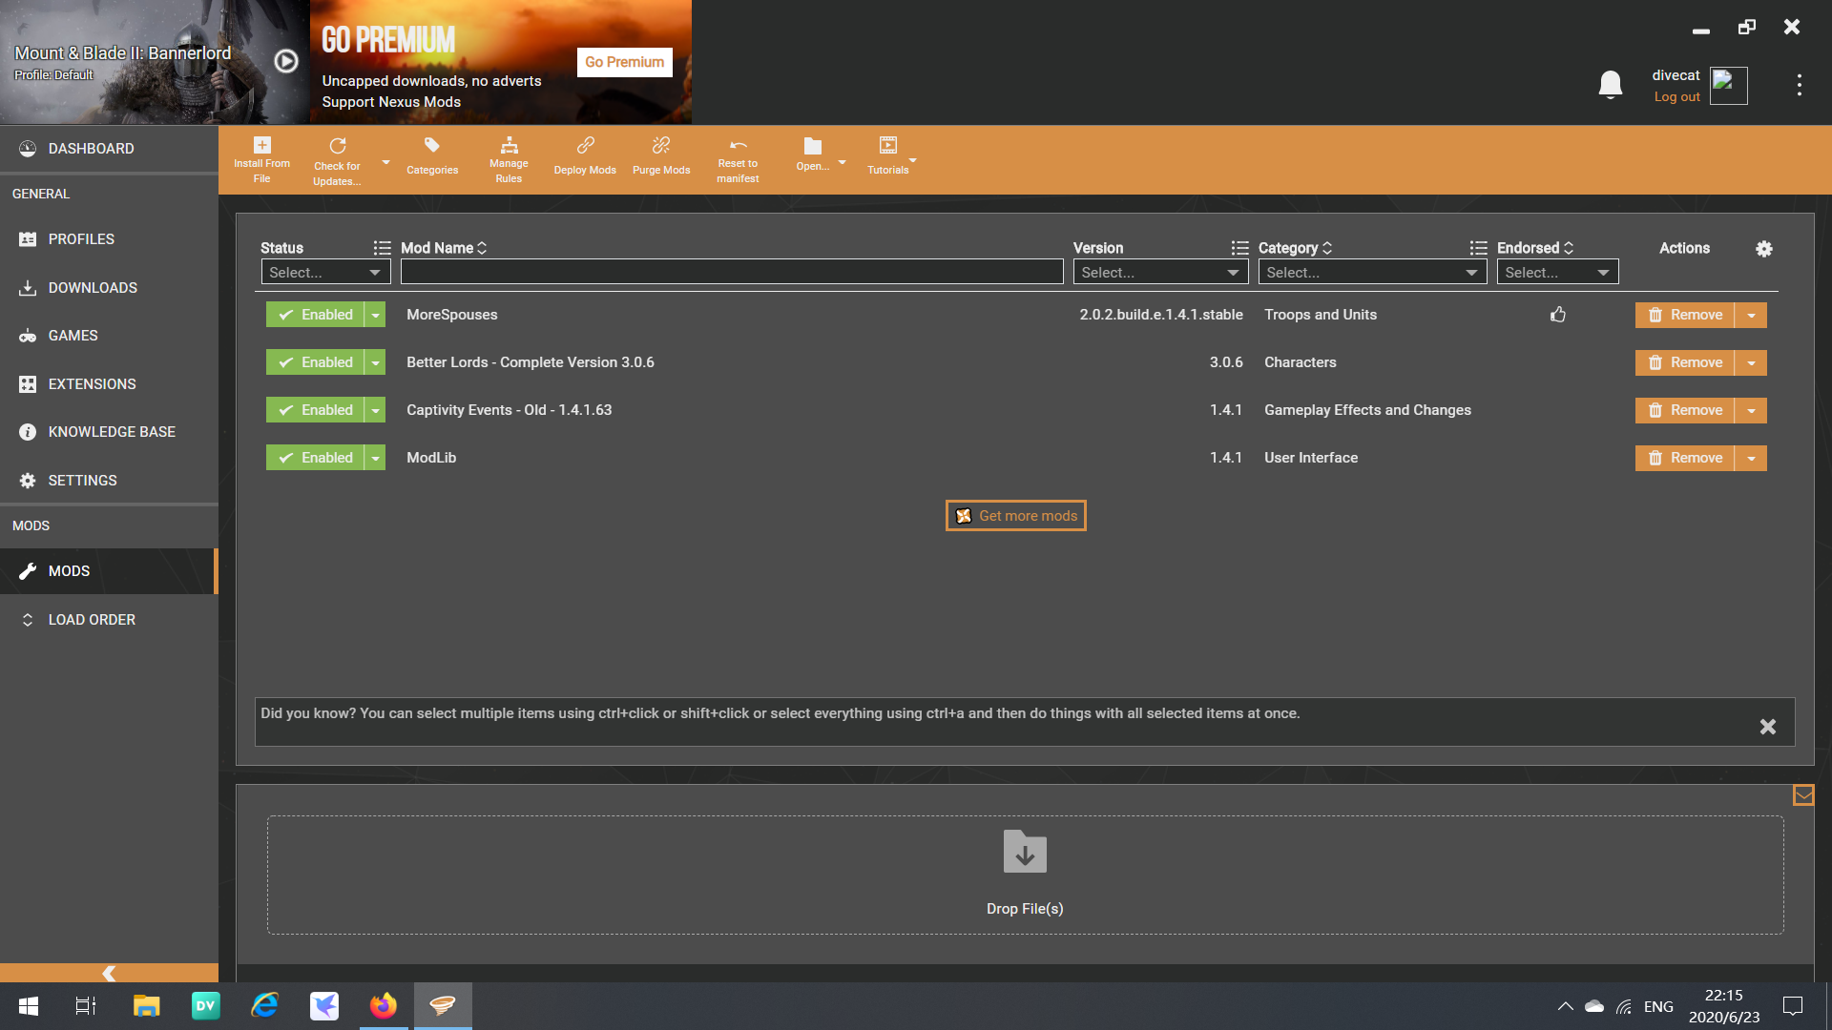Click Open folder toolbar icon
This screenshot has width=1832, height=1030.
(x=813, y=154)
